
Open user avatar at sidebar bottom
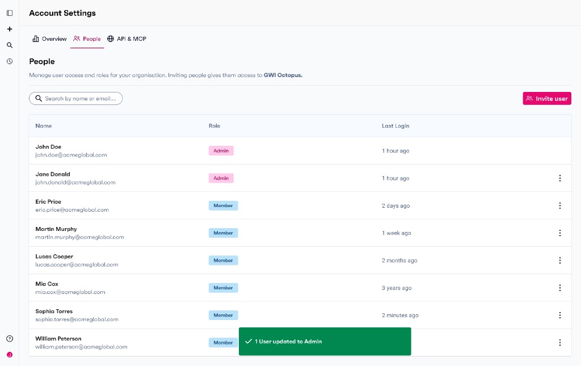(x=10, y=355)
